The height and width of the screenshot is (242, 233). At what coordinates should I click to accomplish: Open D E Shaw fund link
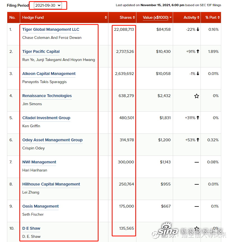(31, 228)
